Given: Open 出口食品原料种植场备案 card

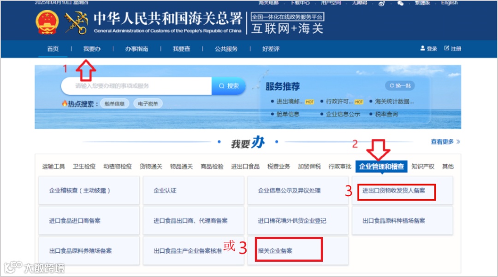Looking at the screenshot, I should tap(403, 221).
